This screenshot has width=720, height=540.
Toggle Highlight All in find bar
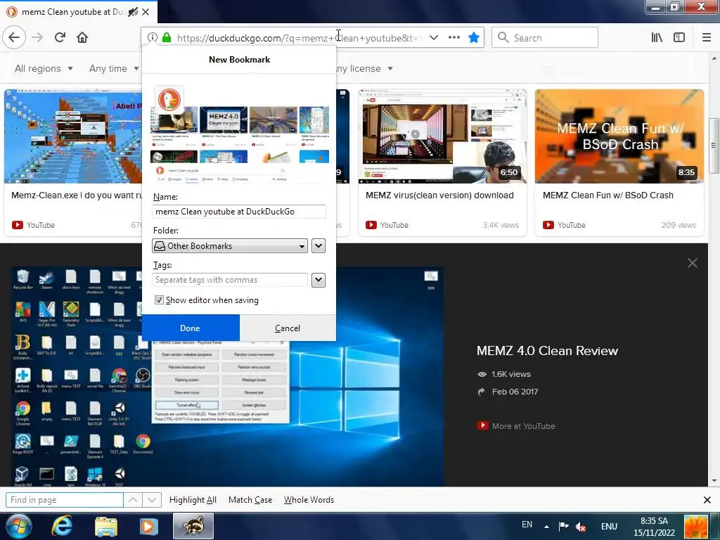coord(193,500)
